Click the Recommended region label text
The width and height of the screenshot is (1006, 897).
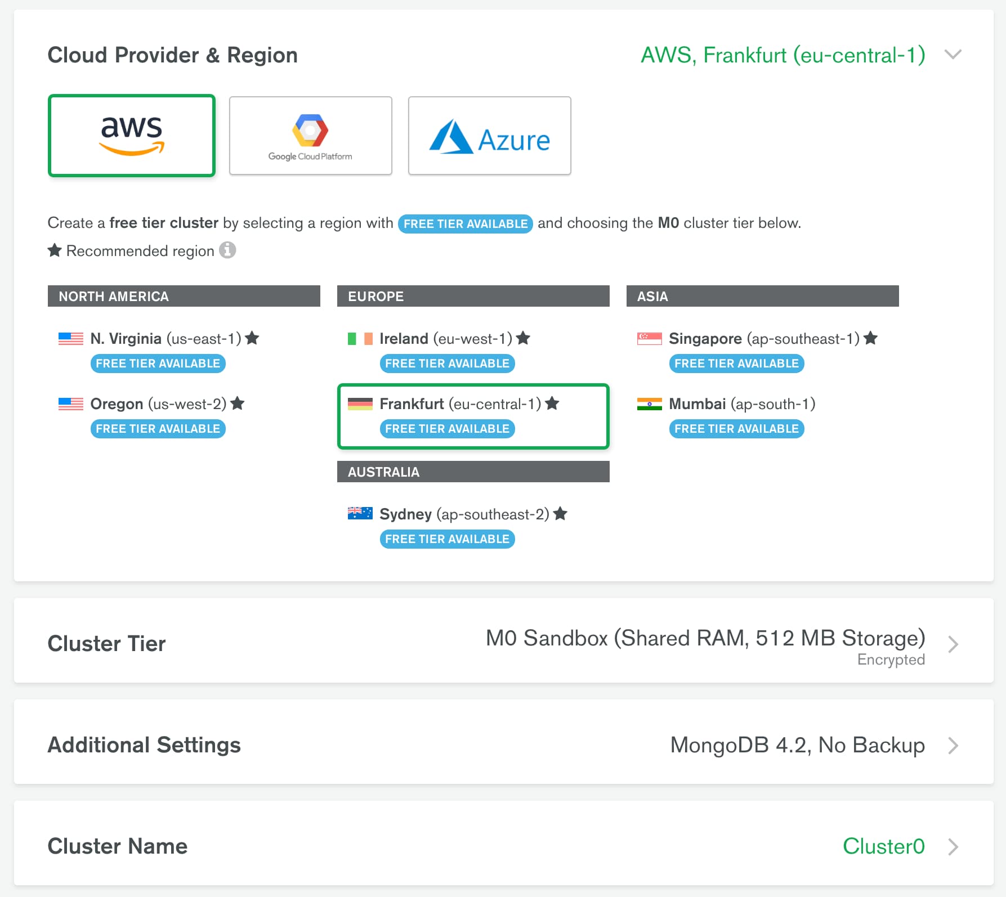(140, 251)
